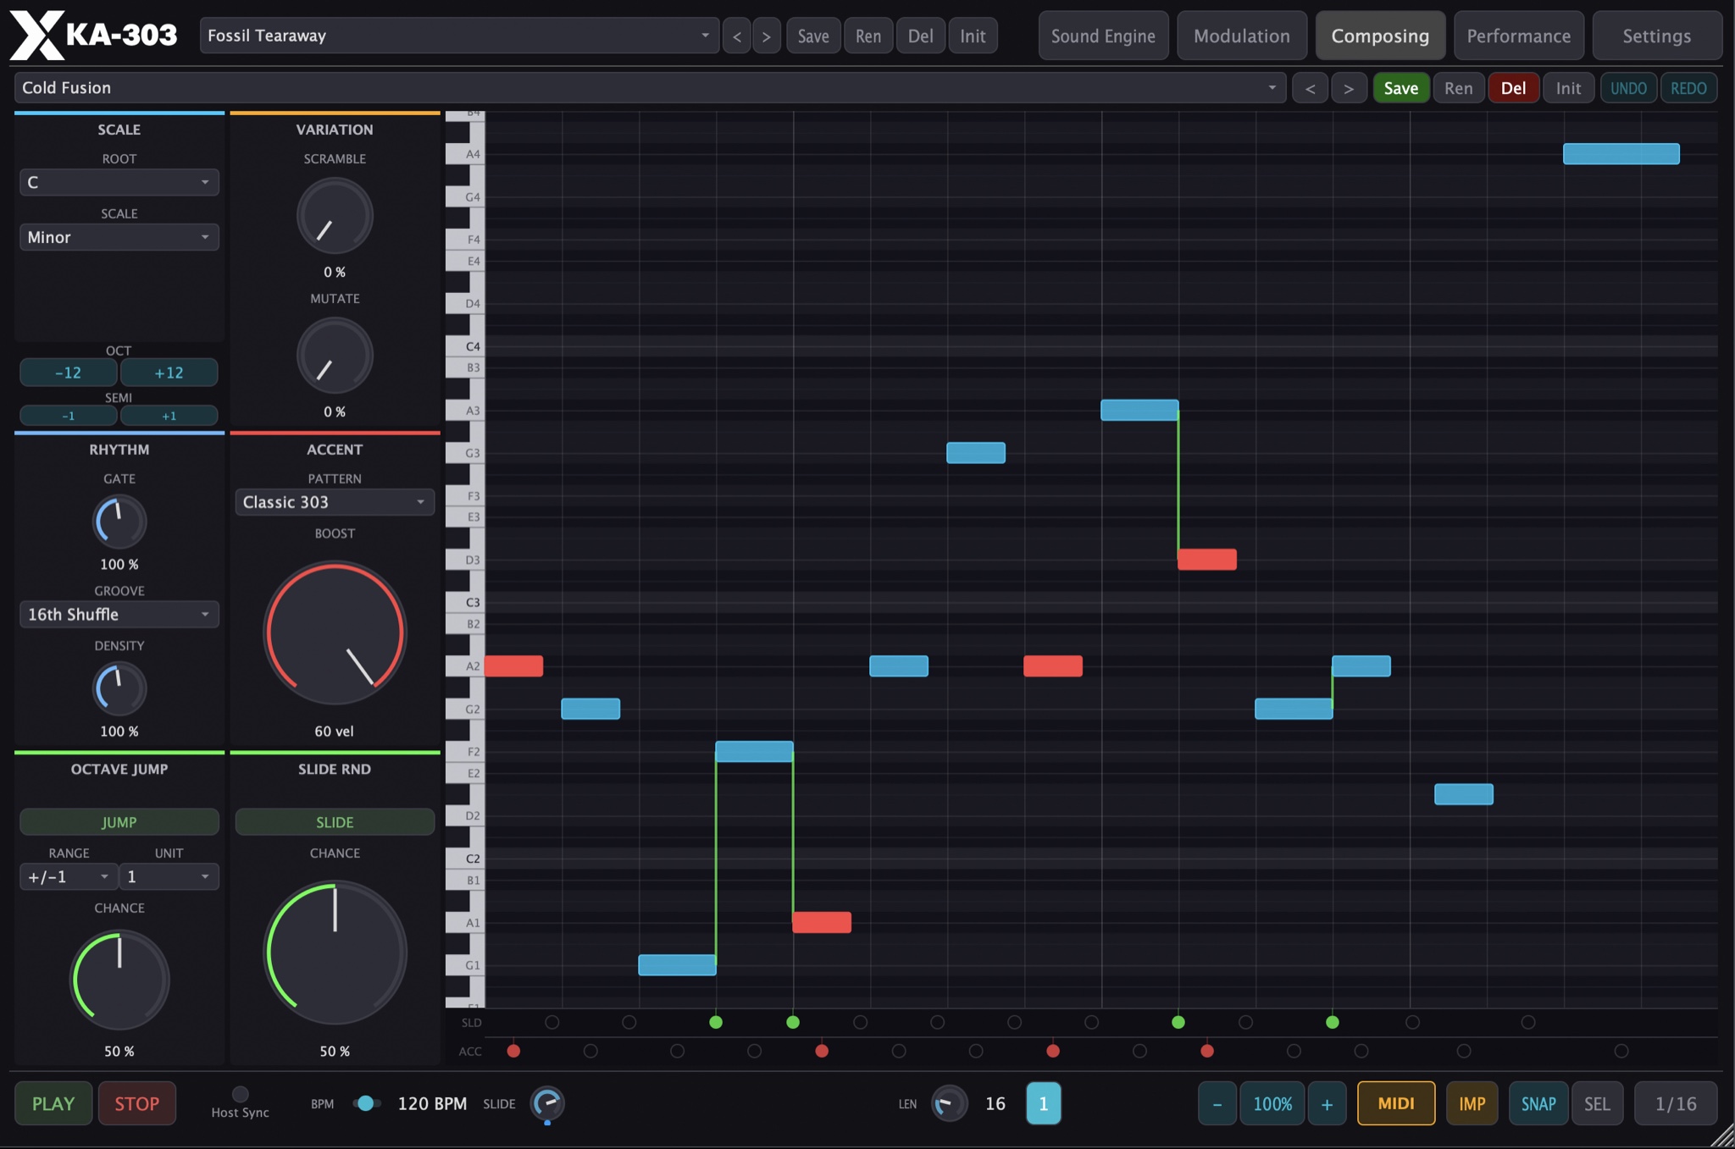This screenshot has width=1735, height=1149.
Task: Zoom out with the minus button
Action: click(1217, 1103)
